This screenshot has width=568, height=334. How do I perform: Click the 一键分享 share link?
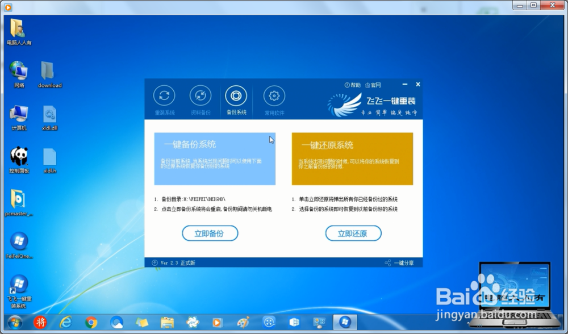(x=399, y=263)
